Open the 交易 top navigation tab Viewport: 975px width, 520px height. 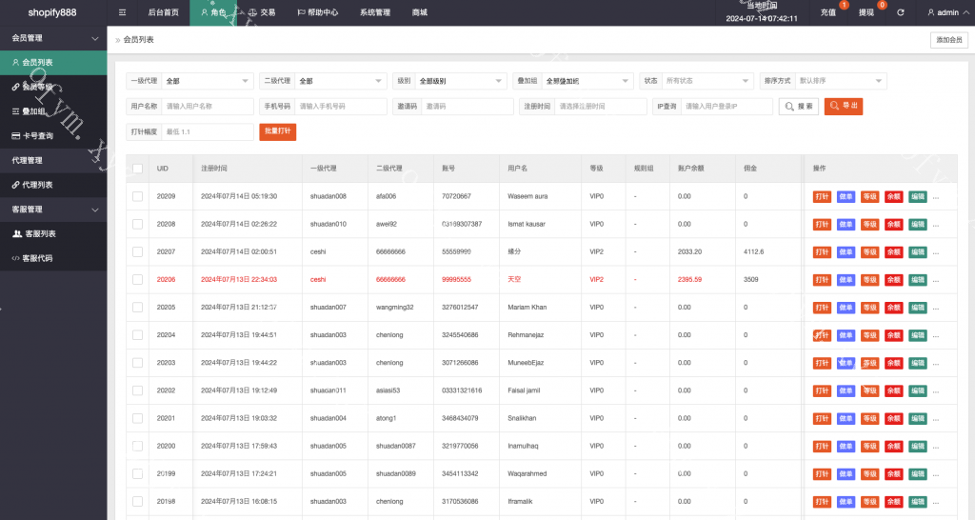tap(263, 12)
